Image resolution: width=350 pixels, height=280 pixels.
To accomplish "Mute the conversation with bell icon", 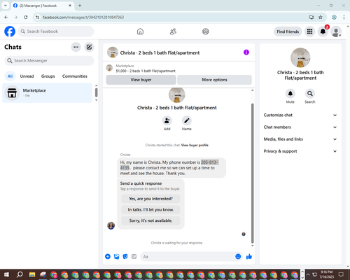I will pyautogui.click(x=290, y=94).
